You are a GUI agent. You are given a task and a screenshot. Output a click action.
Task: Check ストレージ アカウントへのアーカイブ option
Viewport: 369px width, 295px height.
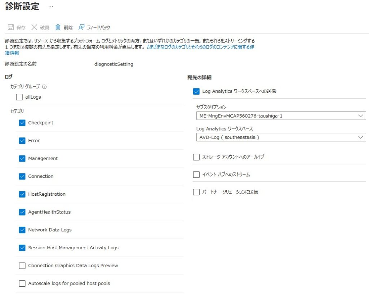tap(196, 157)
